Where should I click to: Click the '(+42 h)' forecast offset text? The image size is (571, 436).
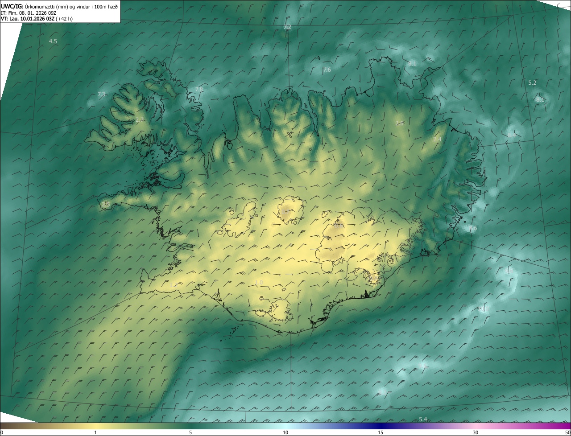64,19
